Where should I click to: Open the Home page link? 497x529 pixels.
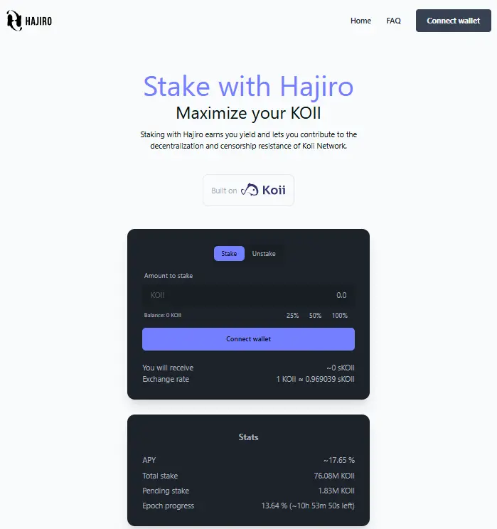360,21
